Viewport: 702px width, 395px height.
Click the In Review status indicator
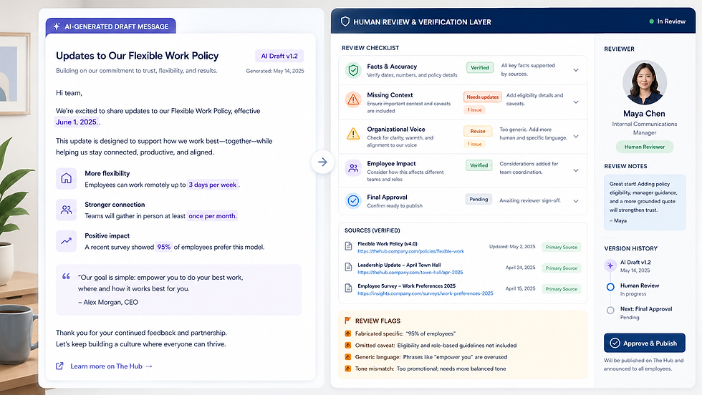pos(667,21)
